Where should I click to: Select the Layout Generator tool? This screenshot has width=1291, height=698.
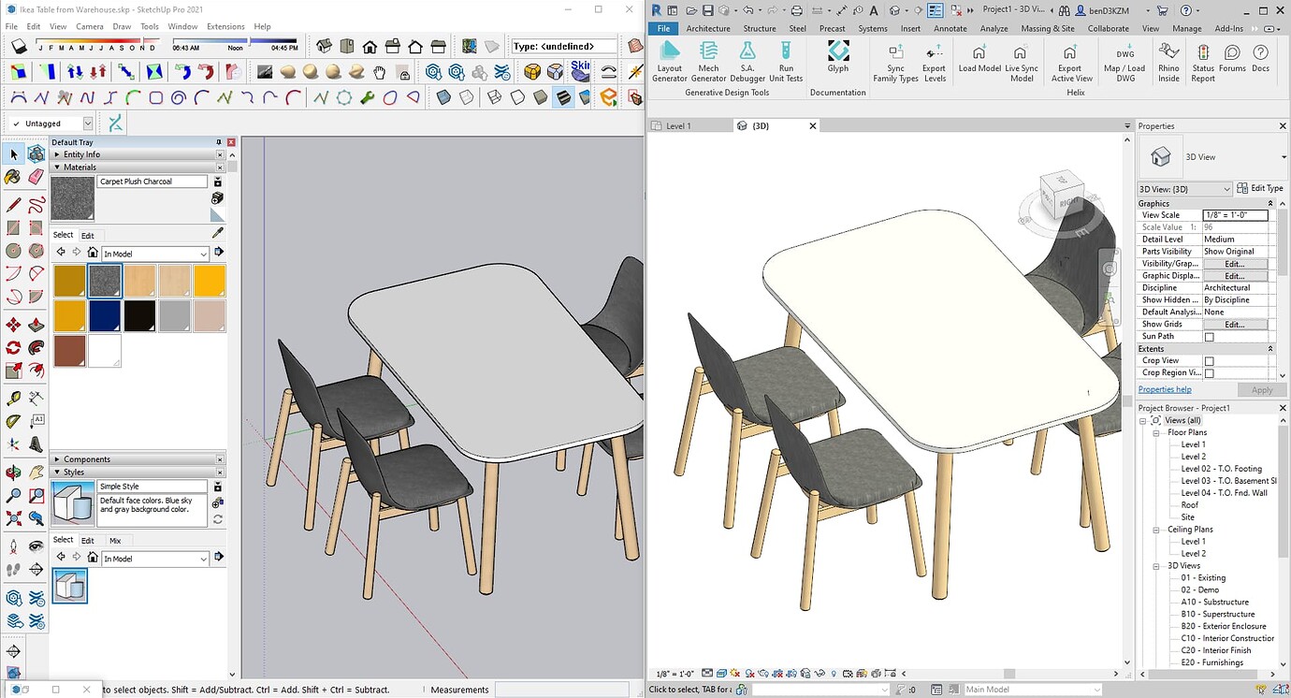[x=670, y=60]
